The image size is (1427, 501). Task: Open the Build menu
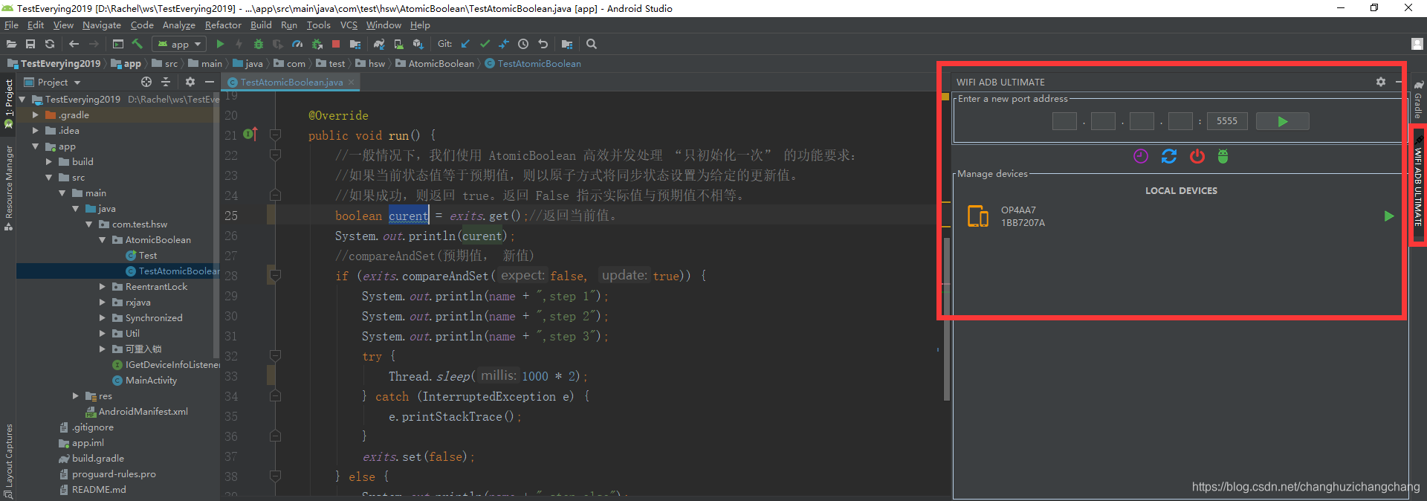[261, 25]
